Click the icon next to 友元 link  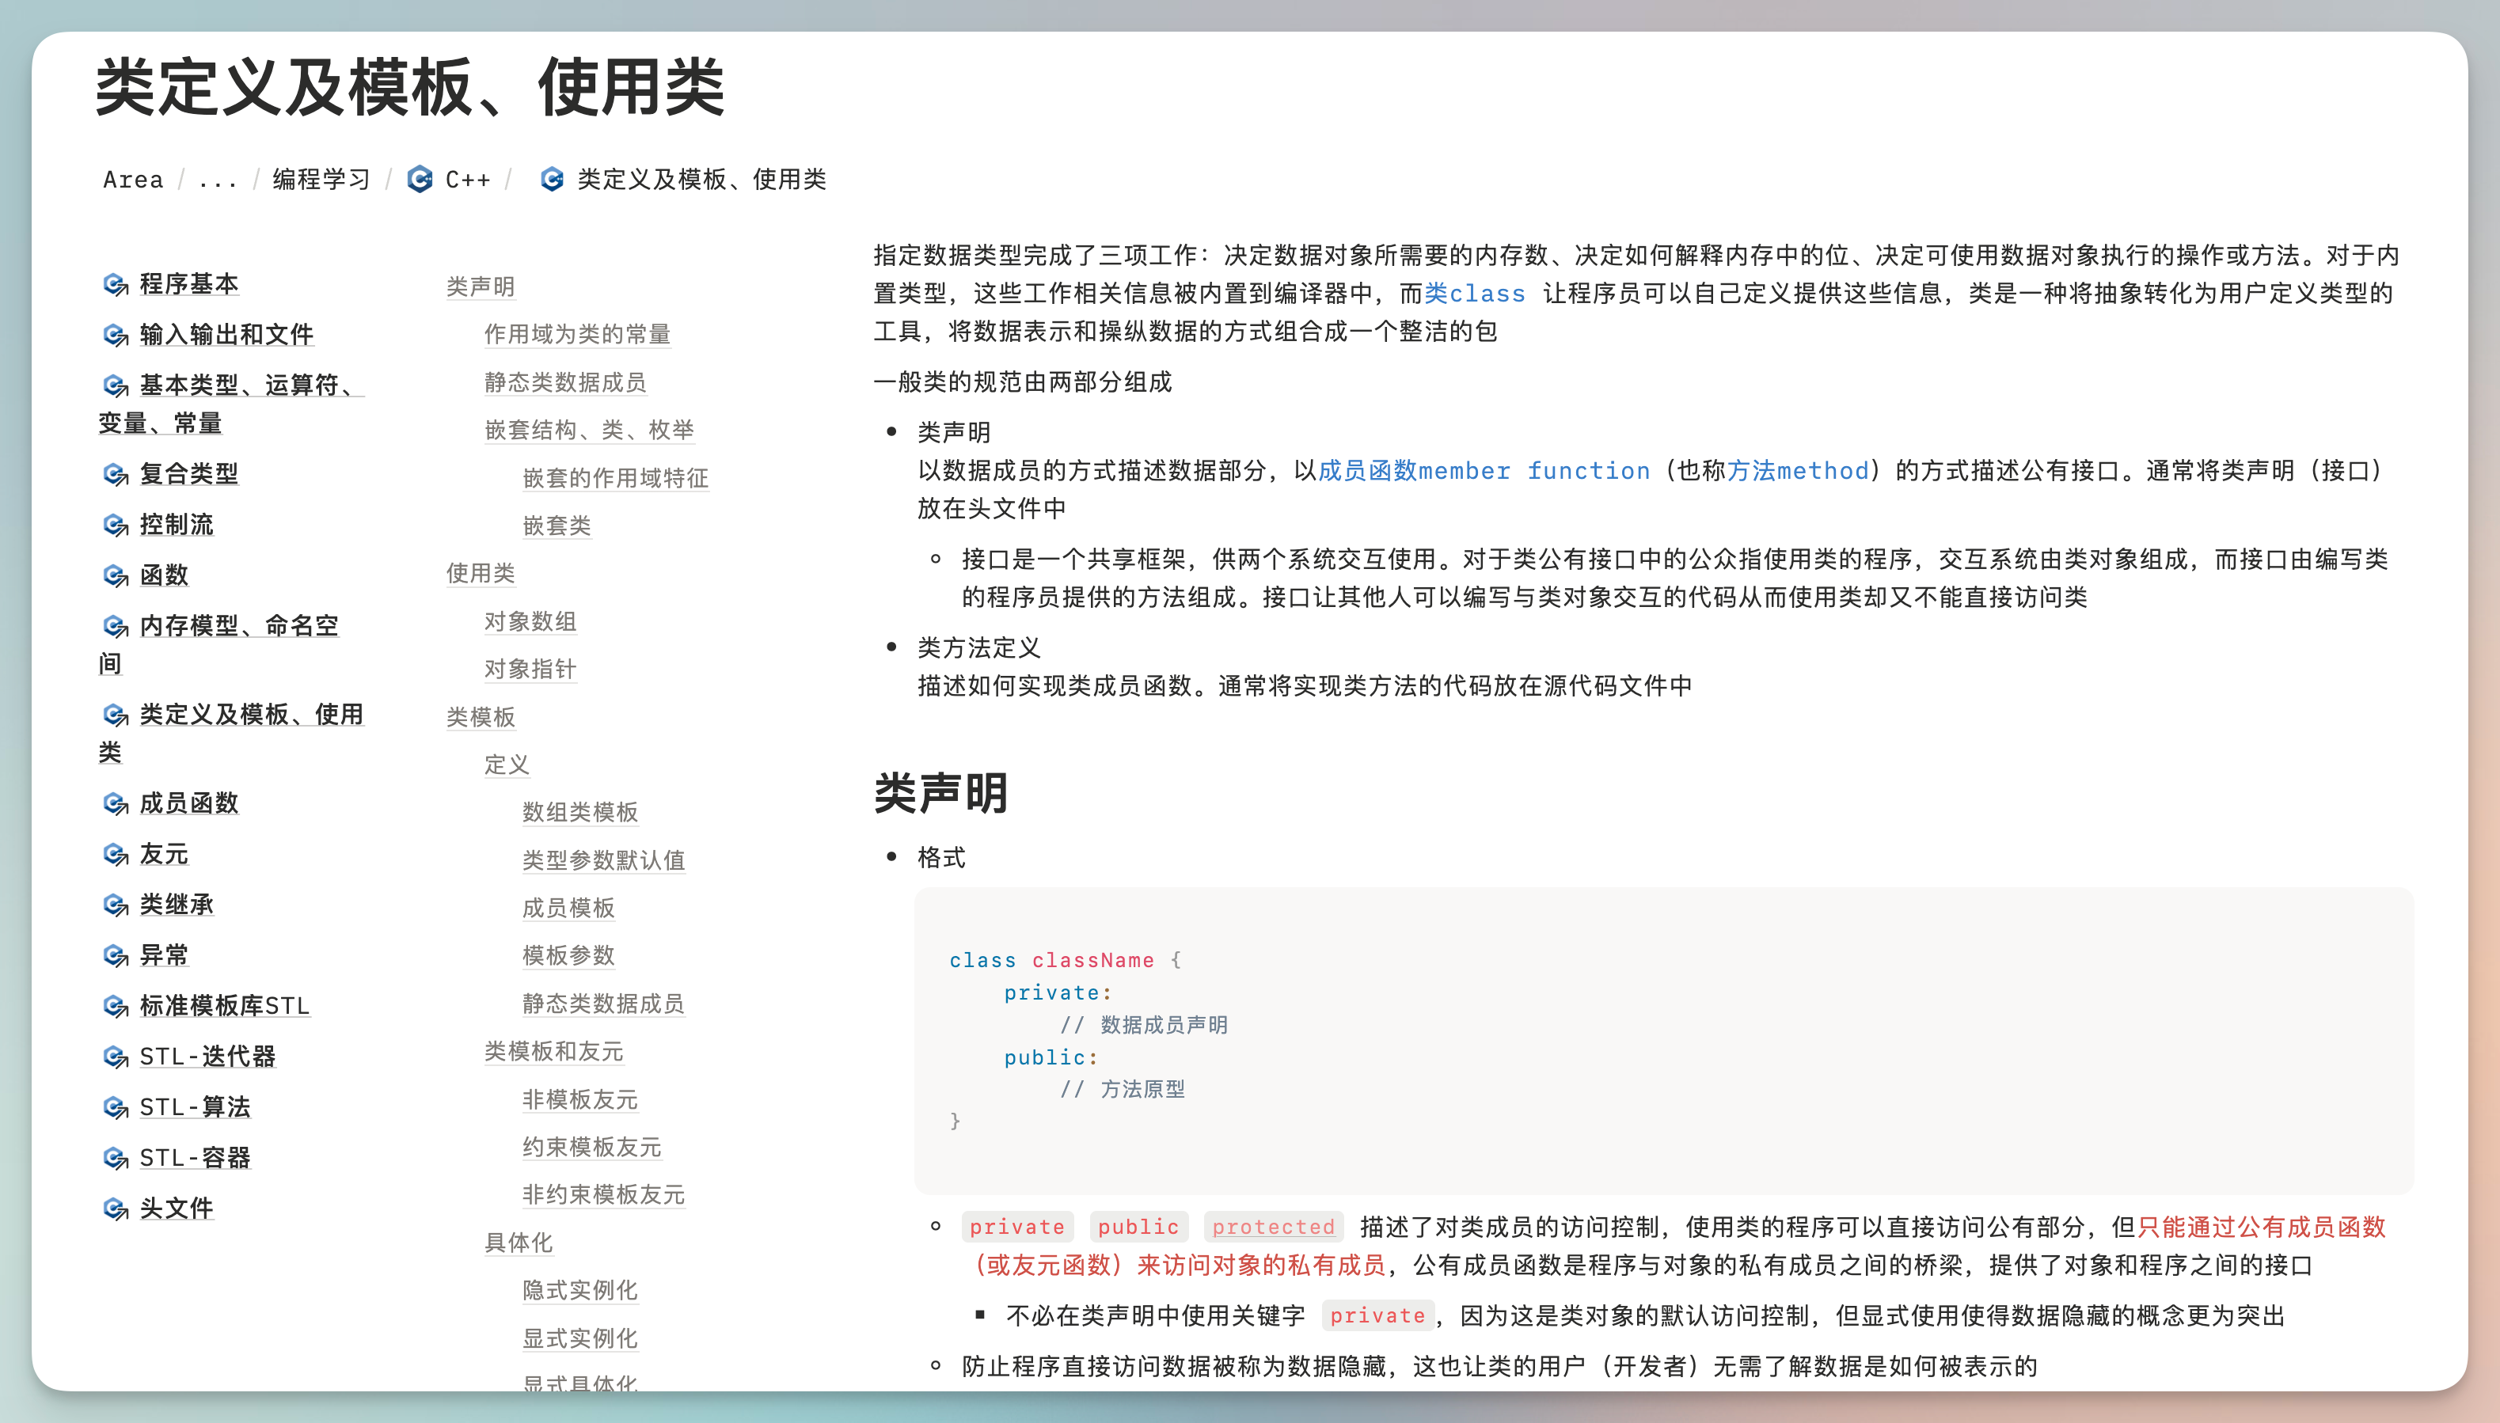point(116,856)
